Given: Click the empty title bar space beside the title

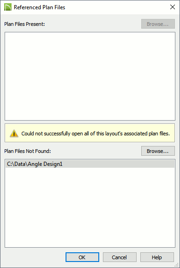Looking at the screenshot, I should pyautogui.click(x=116, y=7).
